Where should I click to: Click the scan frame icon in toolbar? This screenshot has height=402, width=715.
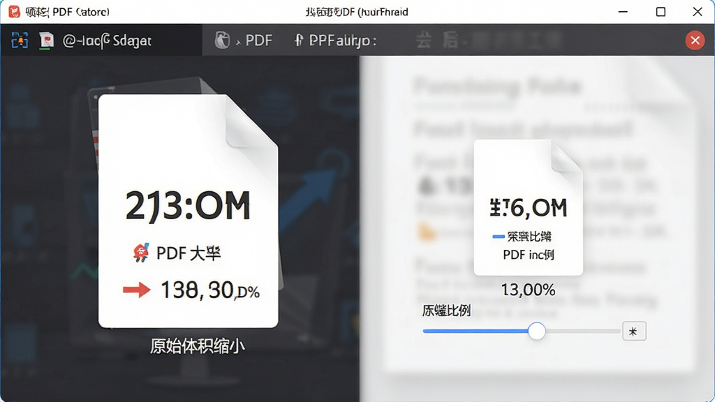coord(20,40)
